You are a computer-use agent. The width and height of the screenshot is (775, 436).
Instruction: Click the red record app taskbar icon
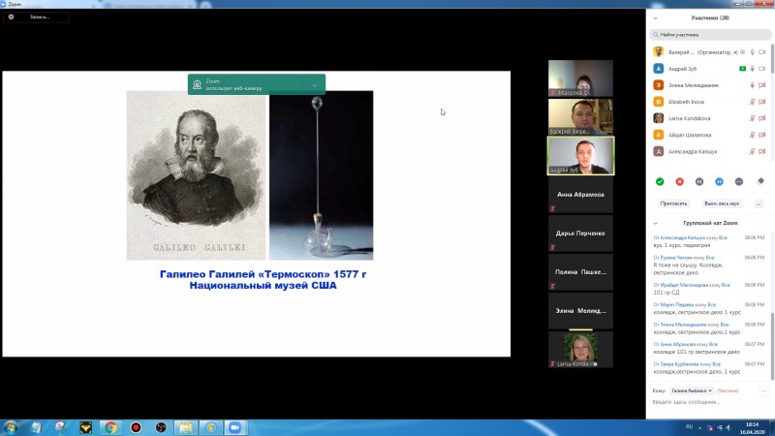[136, 427]
